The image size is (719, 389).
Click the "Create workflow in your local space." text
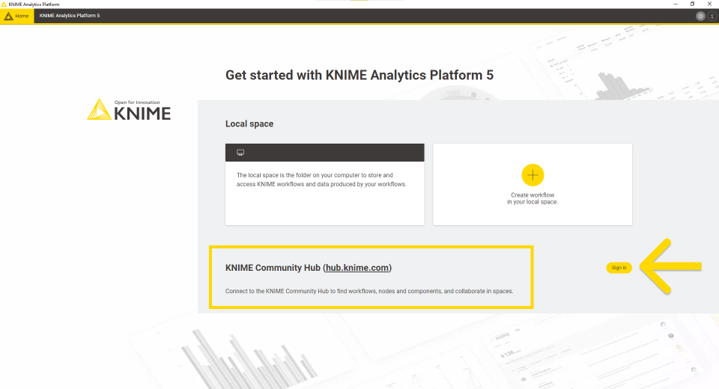[x=533, y=198]
